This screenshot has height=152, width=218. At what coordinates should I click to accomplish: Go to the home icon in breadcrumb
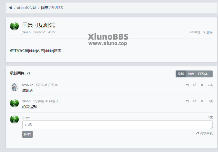coord(11,8)
